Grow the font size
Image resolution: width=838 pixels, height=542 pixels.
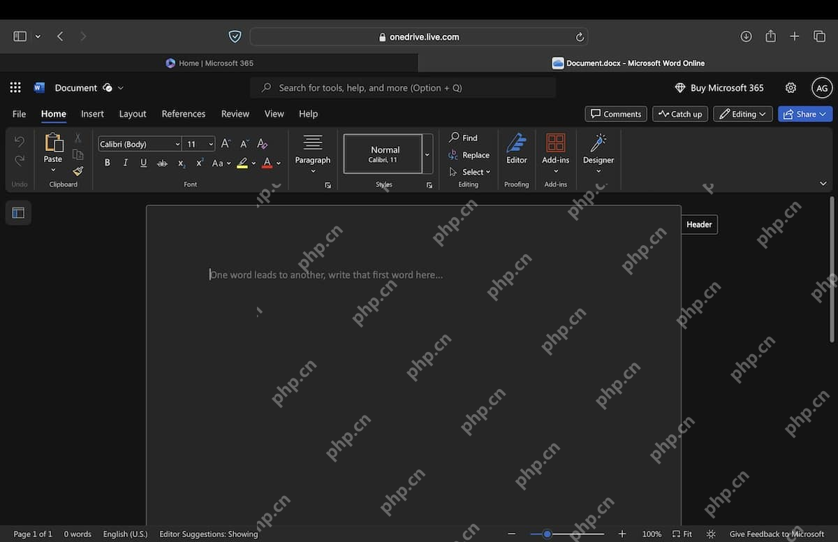coord(226,143)
